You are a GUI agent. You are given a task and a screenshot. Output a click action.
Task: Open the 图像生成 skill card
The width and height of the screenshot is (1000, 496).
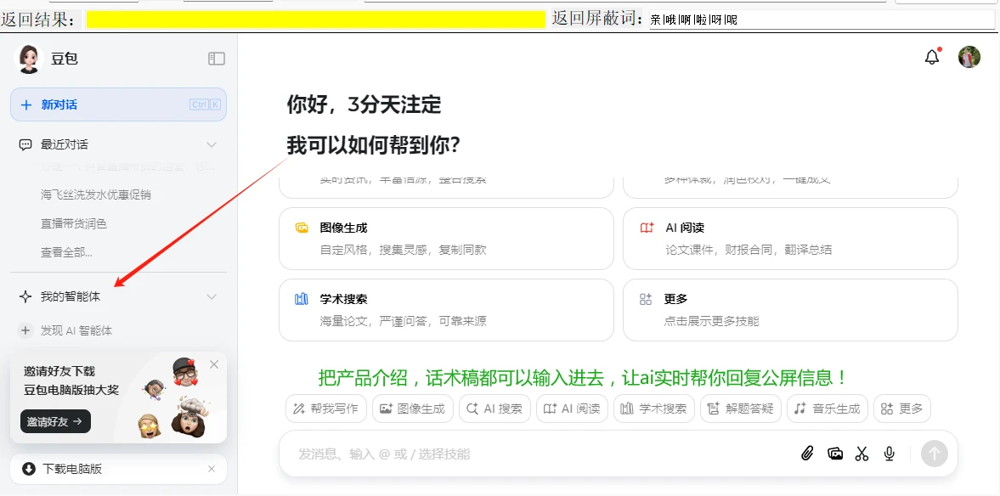pyautogui.click(x=446, y=239)
